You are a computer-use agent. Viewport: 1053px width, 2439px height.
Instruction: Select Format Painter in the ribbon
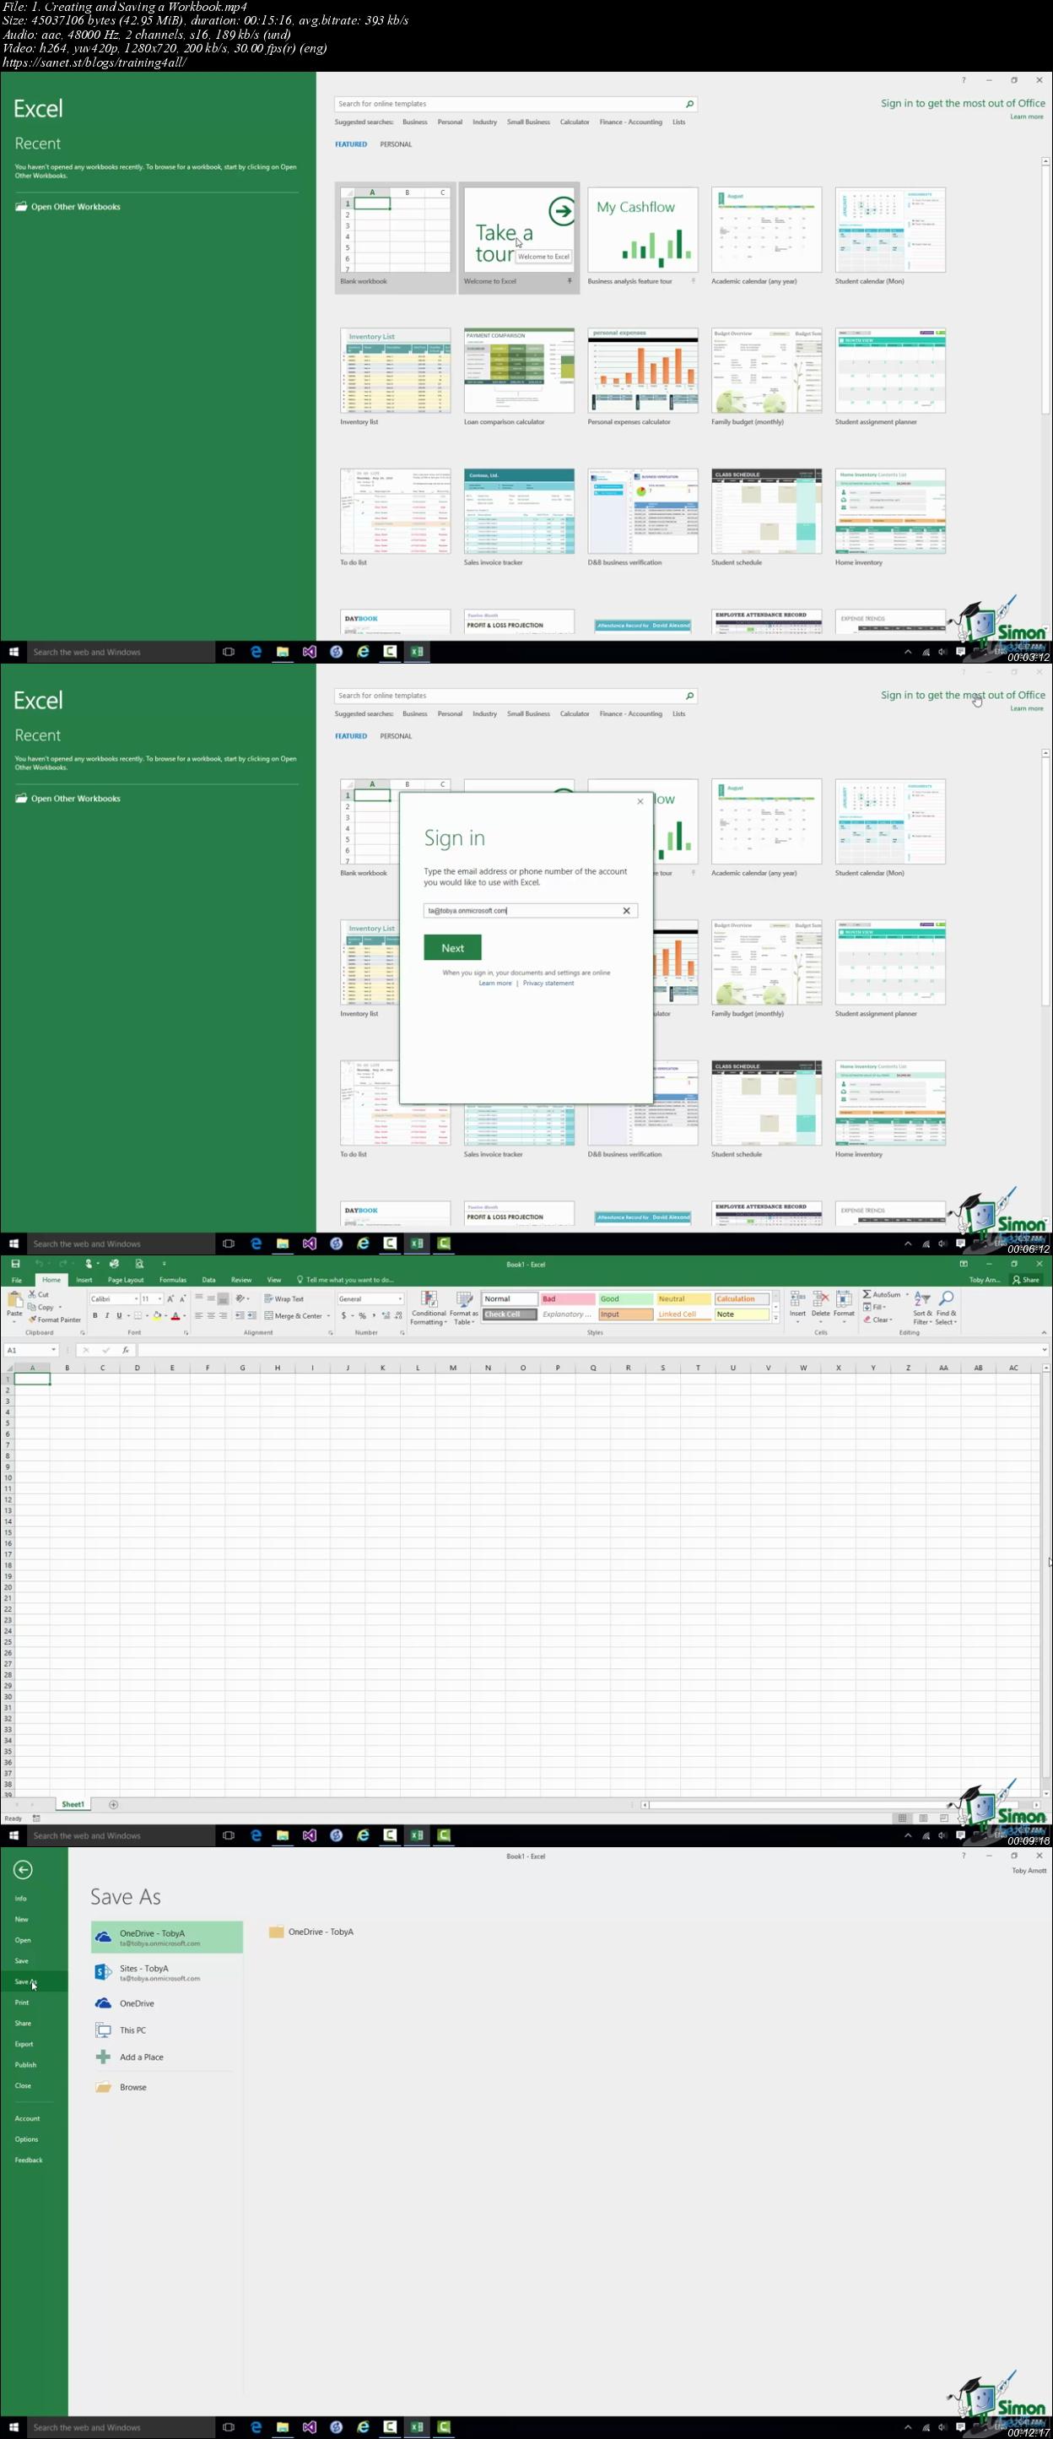tap(55, 1319)
